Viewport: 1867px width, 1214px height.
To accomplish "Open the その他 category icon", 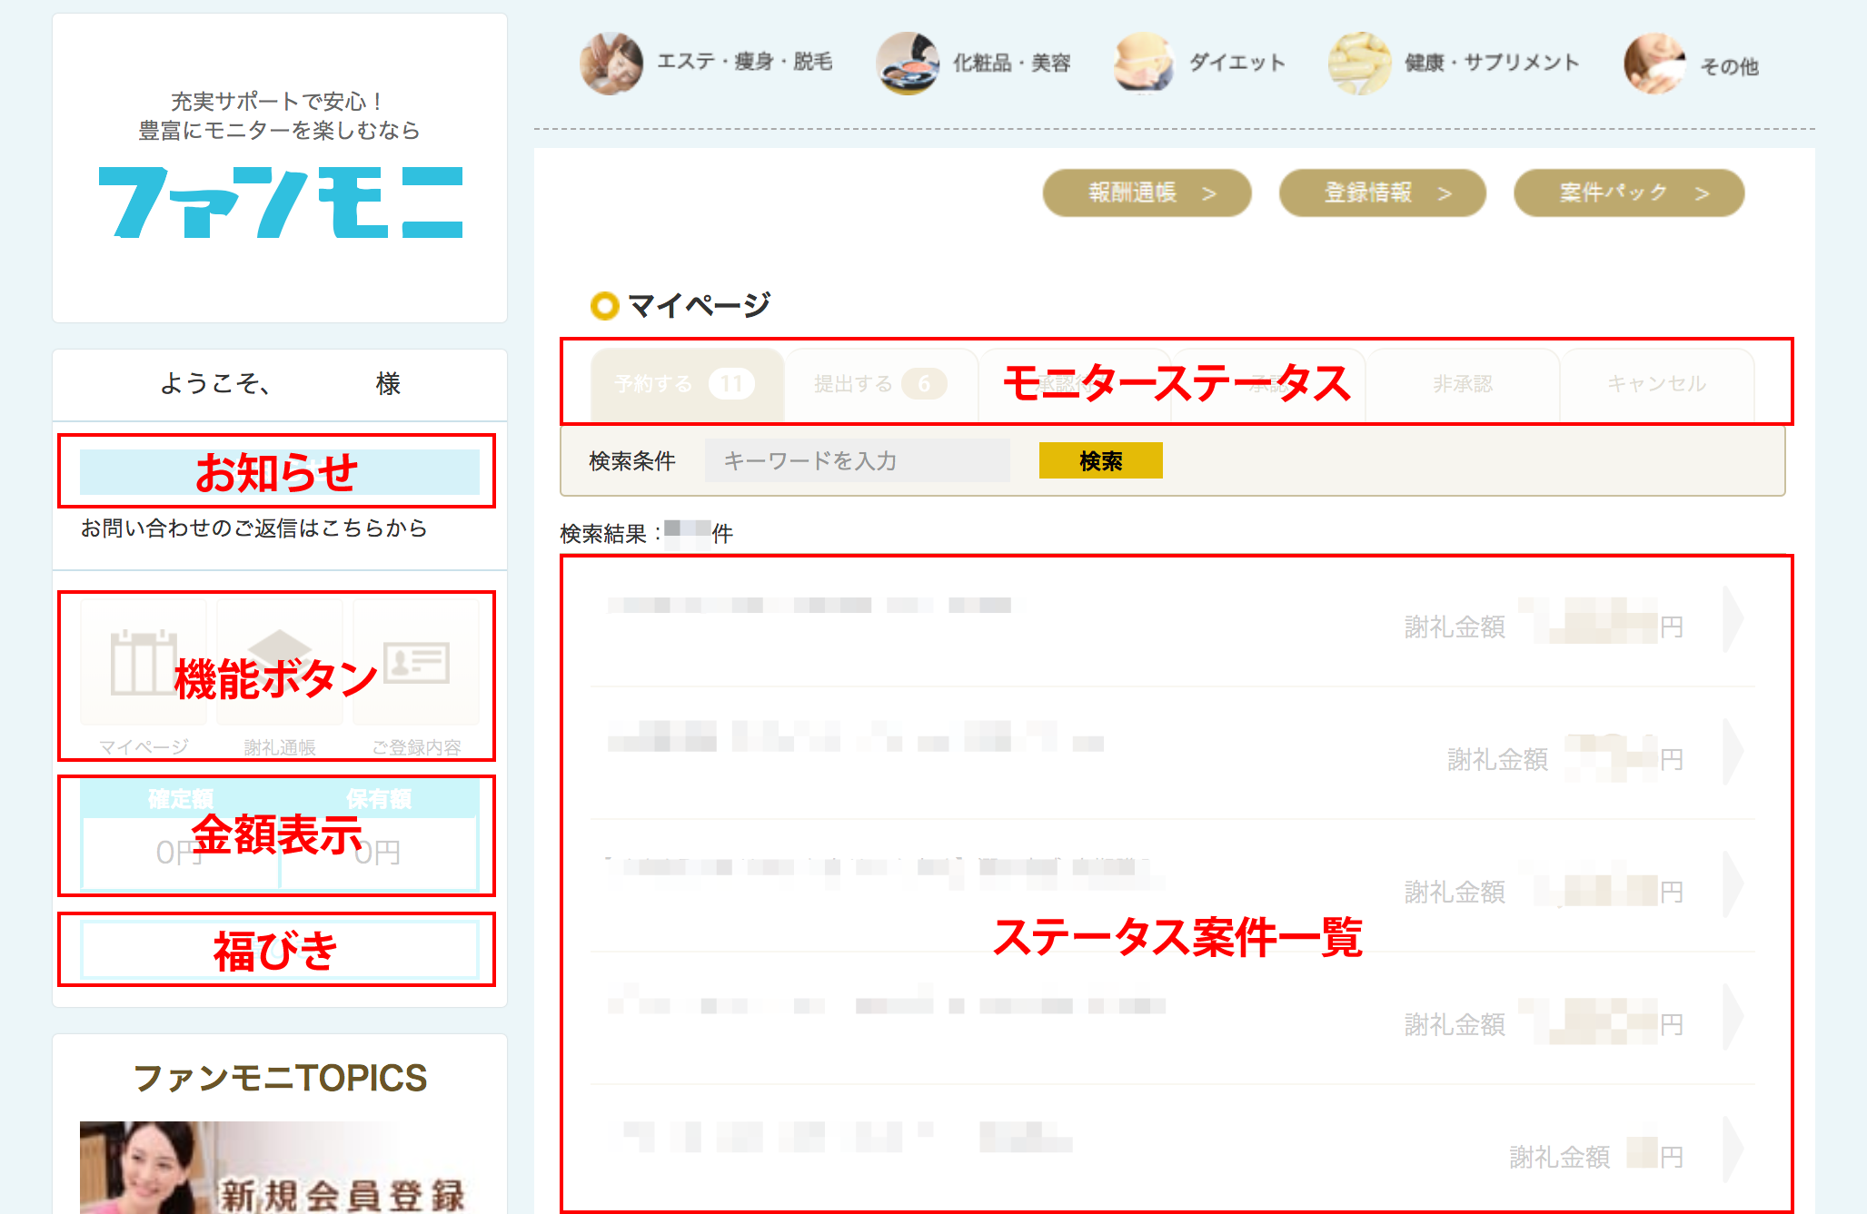I will point(1654,64).
